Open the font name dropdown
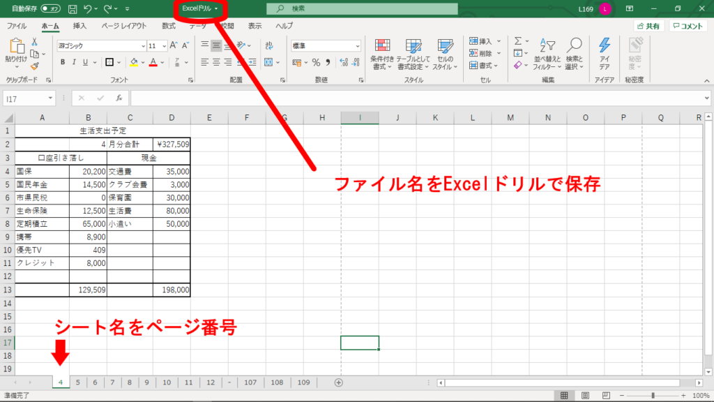Screen dimensions: 714x402 click(141, 45)
